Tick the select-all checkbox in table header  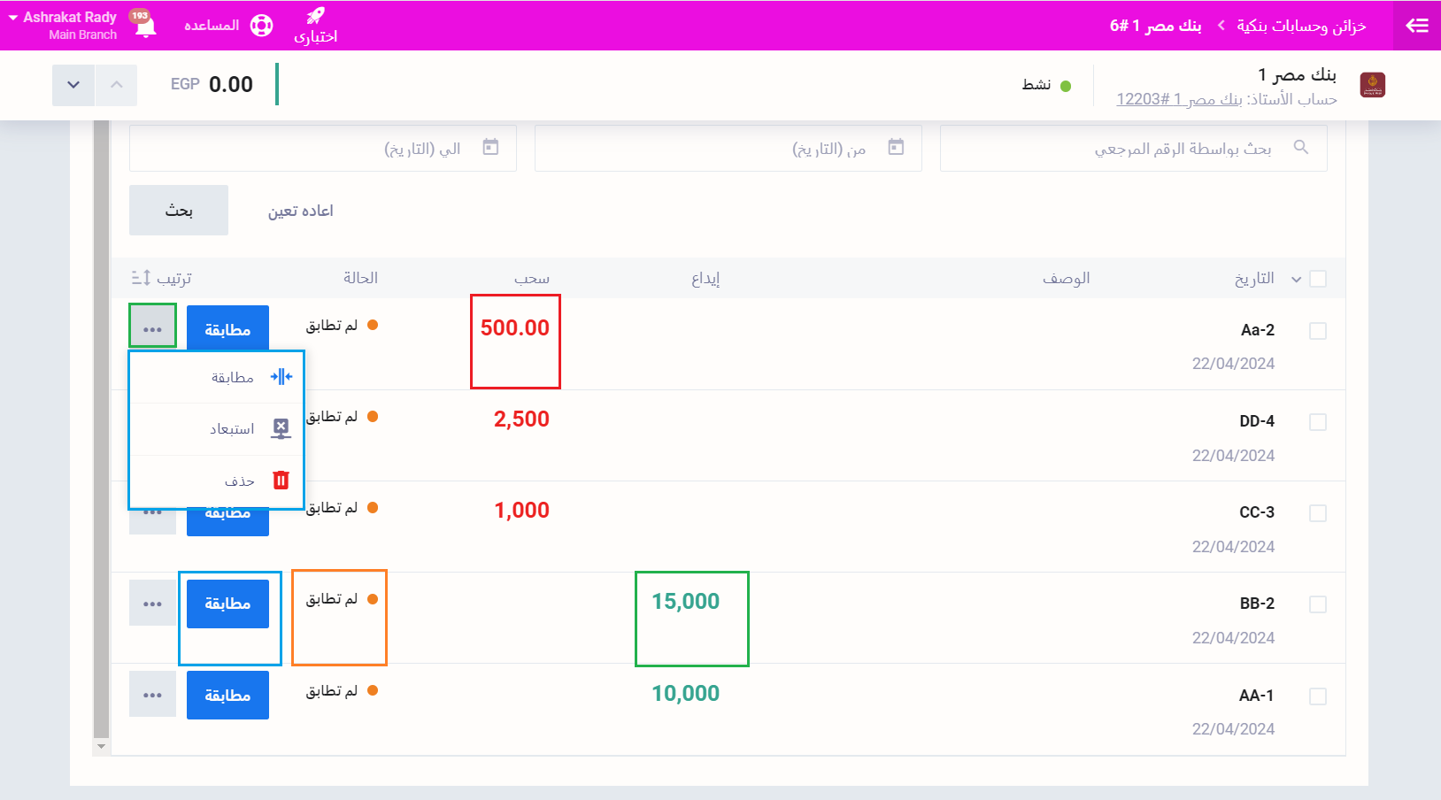pyautogui.click(x=1318, y=279)
